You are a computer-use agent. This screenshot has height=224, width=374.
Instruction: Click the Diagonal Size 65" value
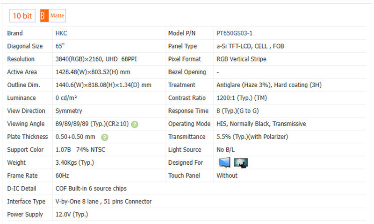(60, 46)
